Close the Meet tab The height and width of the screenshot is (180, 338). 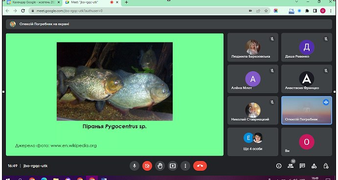tap(117, 2)
